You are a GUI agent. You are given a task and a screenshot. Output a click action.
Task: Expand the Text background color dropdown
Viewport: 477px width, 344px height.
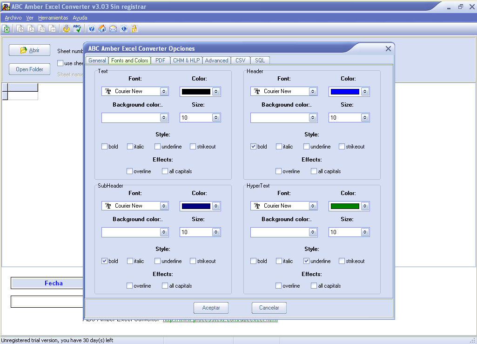click(x=164, y=117)
